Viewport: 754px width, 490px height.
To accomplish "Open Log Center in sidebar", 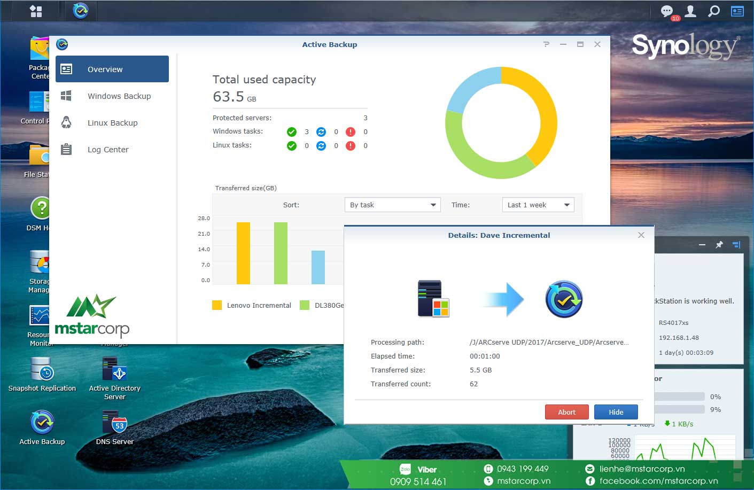I will [x=108, y=150].
